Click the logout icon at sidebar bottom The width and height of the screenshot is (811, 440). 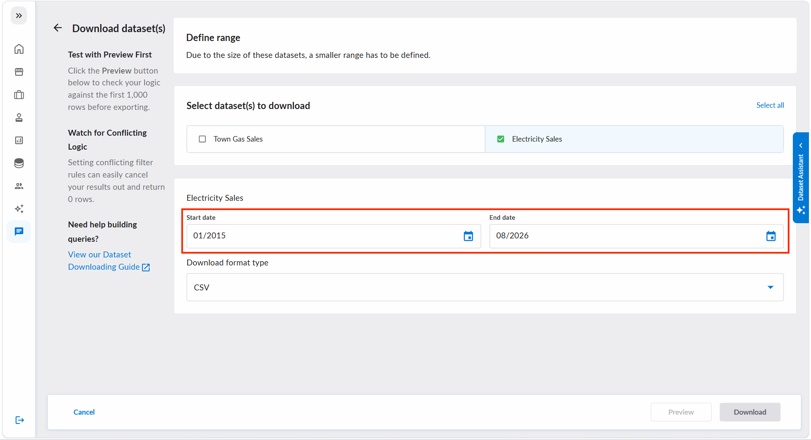[x=19, y=420]
